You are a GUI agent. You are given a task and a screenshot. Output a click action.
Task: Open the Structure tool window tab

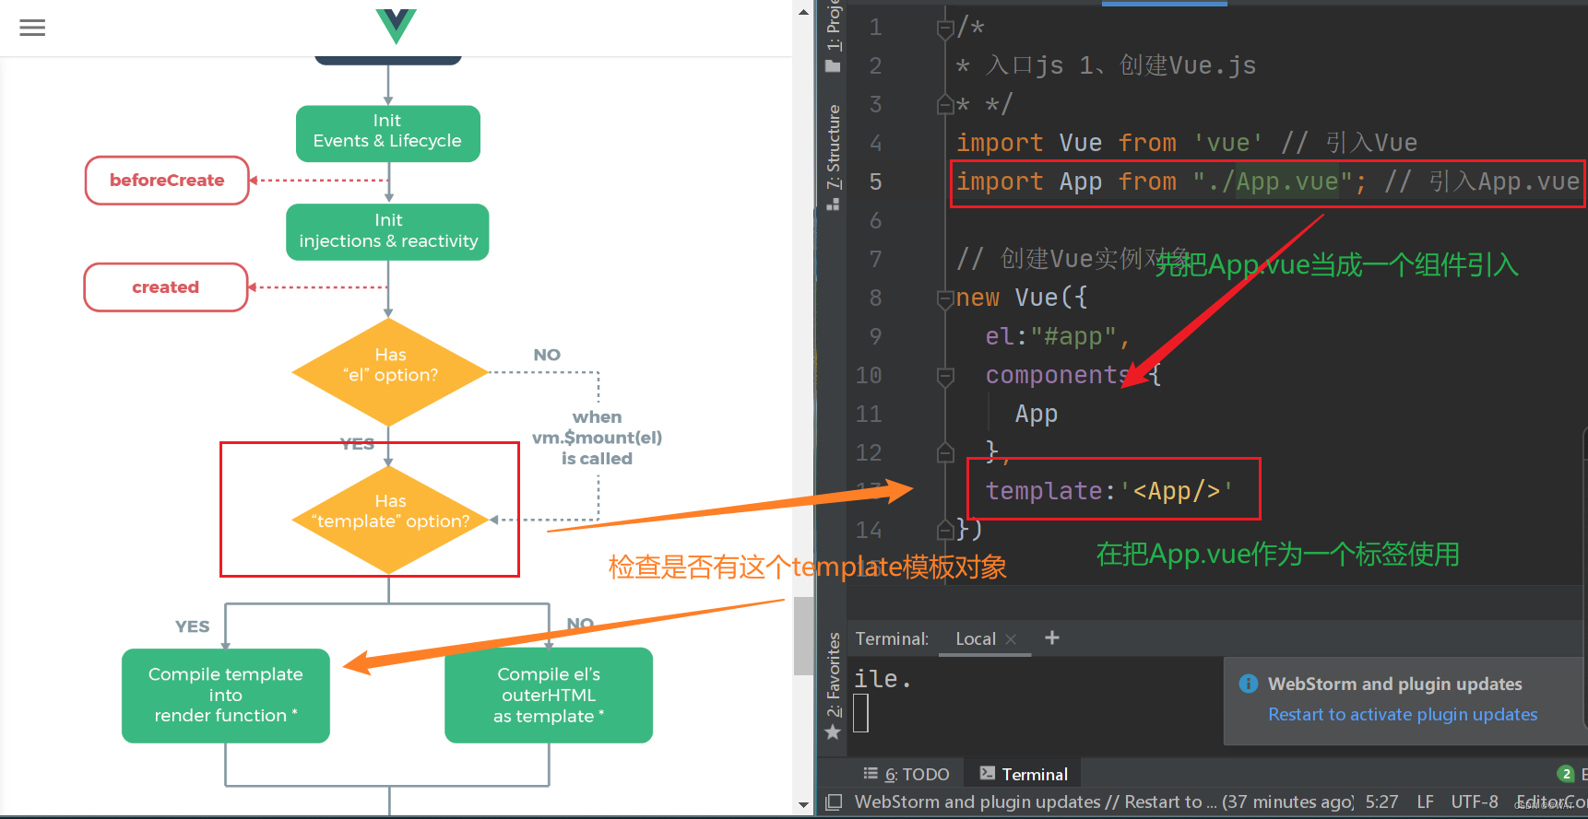click(834, 146)
